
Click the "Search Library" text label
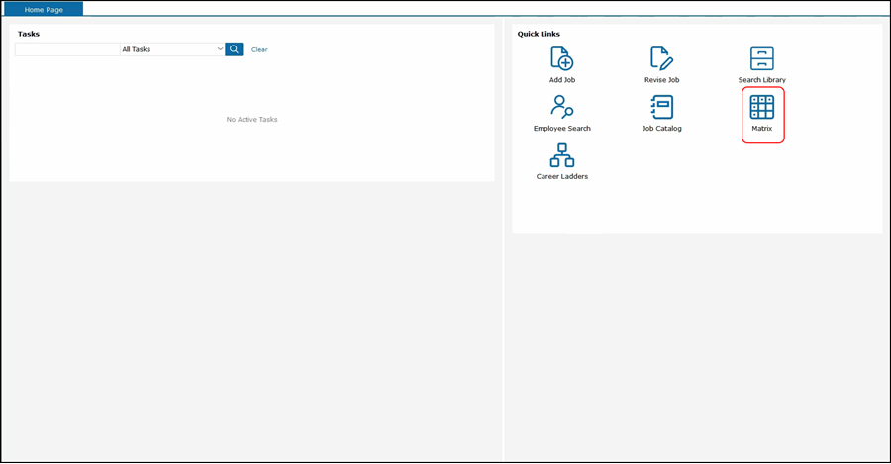(x=761, y=80)
